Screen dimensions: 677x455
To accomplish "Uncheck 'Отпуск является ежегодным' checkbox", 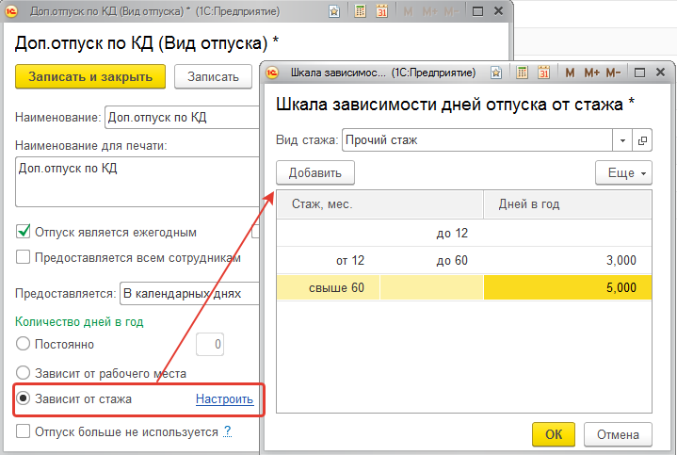I will coord(24,232).
